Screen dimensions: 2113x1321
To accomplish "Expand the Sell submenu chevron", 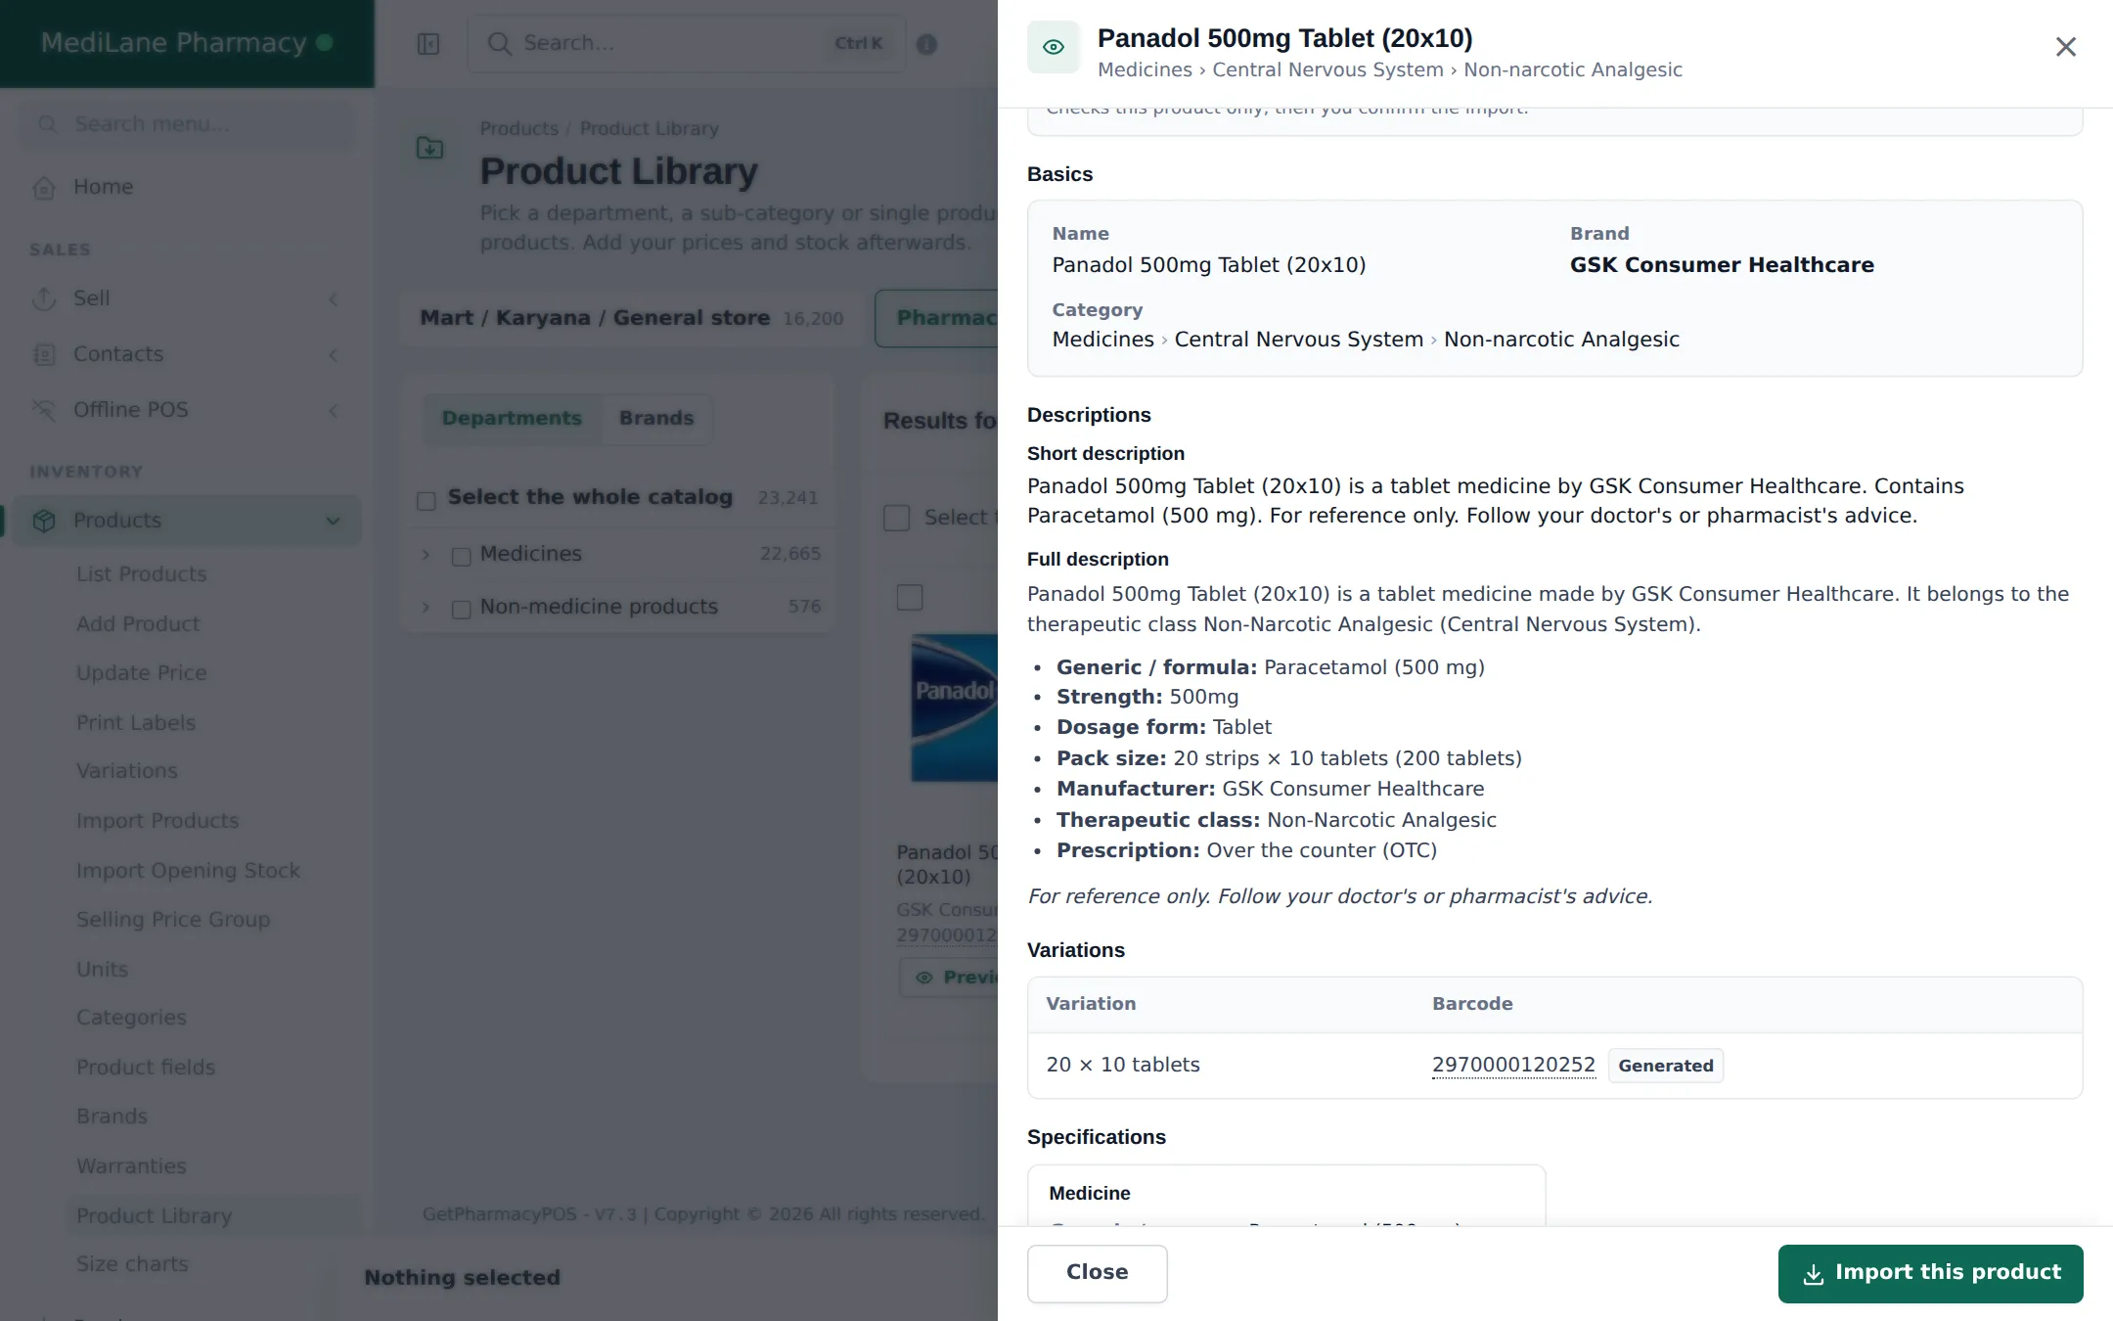I will tap(334, 299).
